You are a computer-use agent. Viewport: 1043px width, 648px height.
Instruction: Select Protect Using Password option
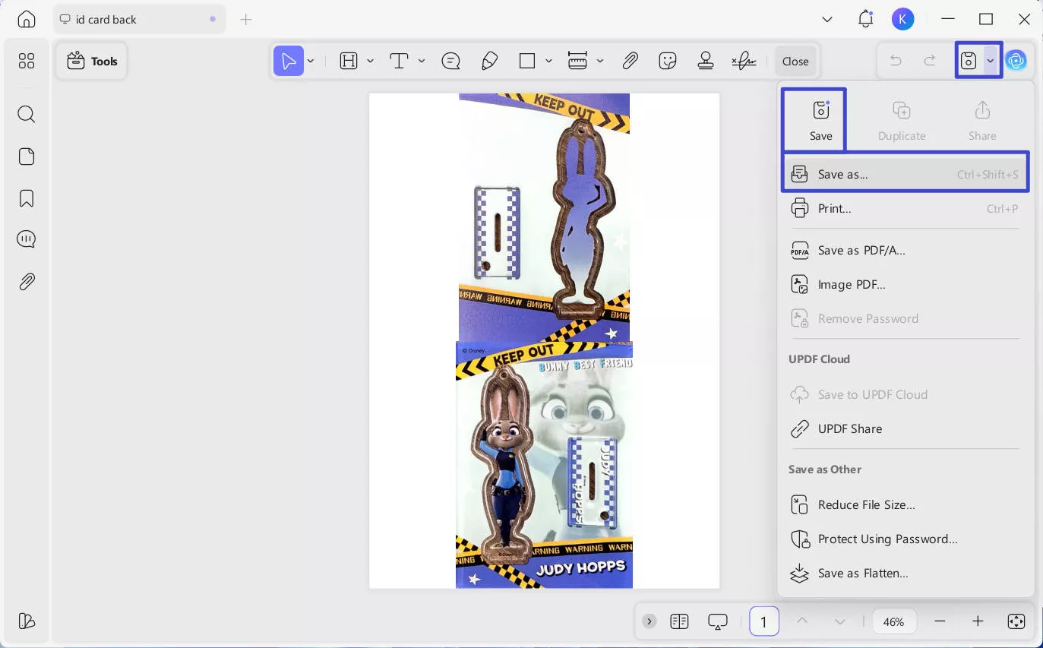(887, 539)
